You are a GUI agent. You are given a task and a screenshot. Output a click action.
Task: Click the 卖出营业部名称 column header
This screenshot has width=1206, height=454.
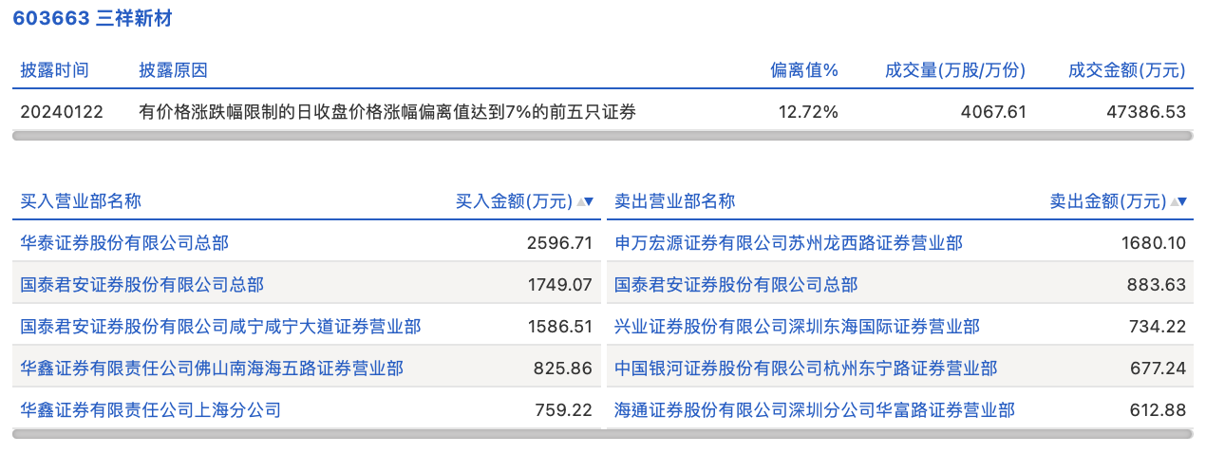tap(674, 201)
